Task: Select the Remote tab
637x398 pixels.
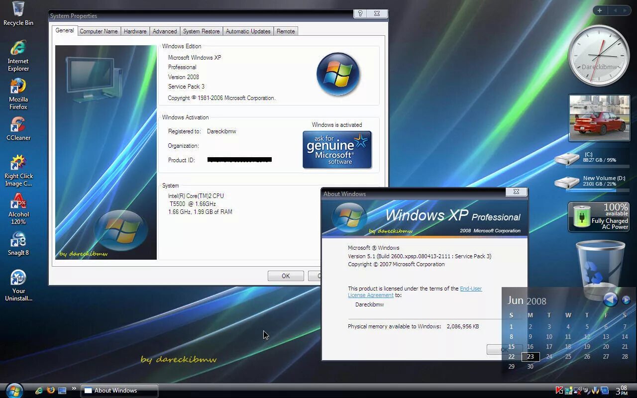Action: (286, 31)
